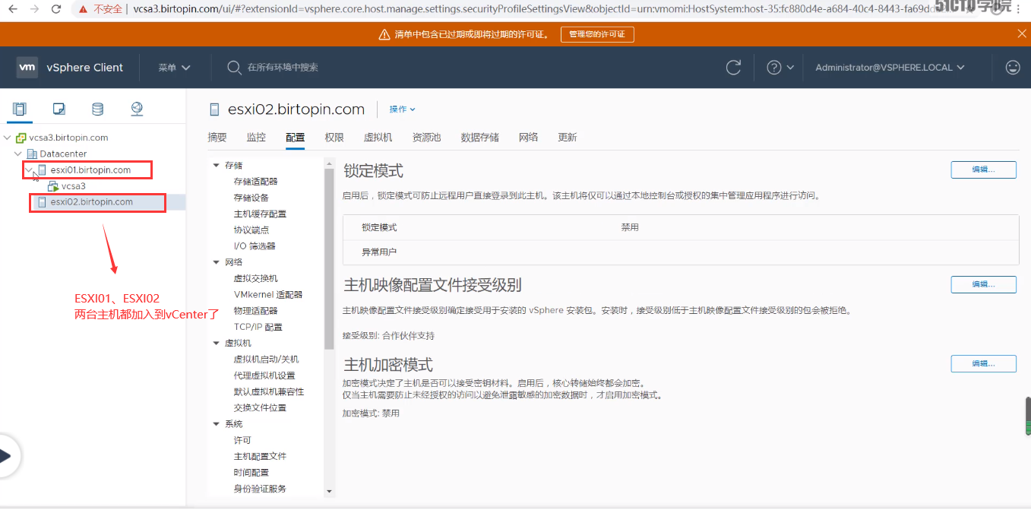
Task: Click the host icon next to page title
Action: [x=213, y=109]
